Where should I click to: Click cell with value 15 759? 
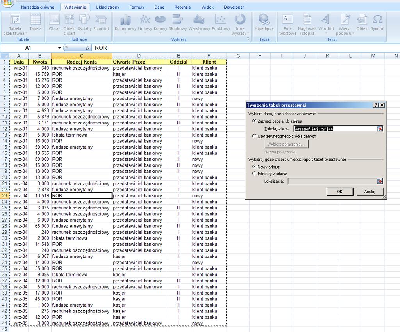pos(40,74)
